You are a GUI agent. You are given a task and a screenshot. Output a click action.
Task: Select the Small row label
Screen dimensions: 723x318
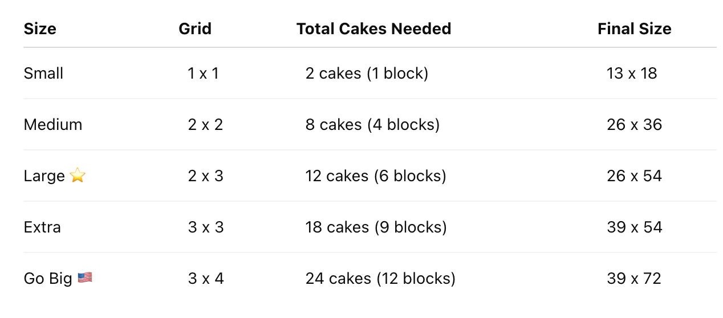click(43, 74)
